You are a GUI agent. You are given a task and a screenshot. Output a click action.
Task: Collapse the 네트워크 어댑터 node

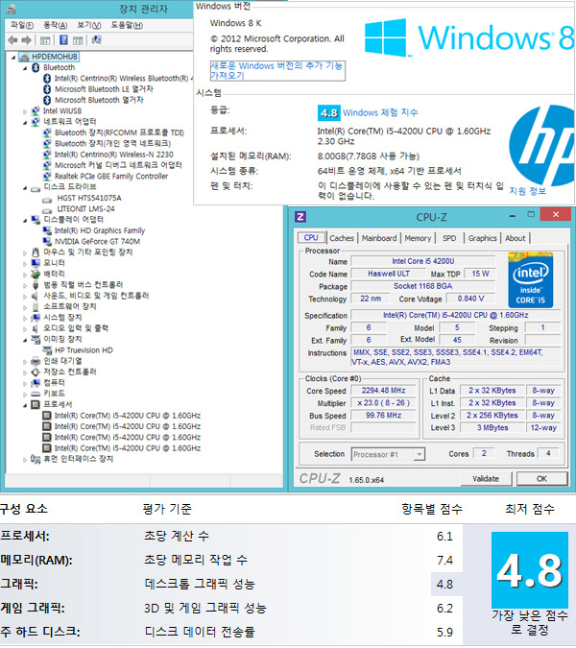pos(25,122)
